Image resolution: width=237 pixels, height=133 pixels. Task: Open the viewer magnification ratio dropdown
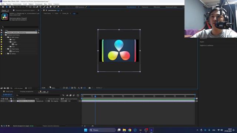[x=45, y=88]
